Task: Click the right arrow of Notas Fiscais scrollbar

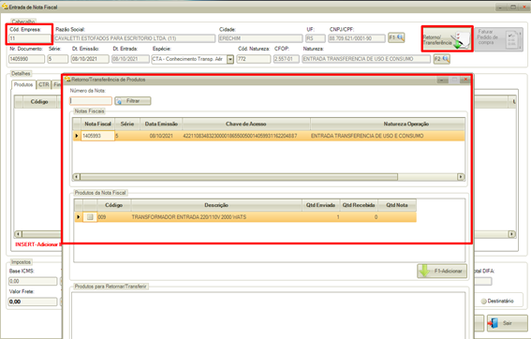Action: 461,177
